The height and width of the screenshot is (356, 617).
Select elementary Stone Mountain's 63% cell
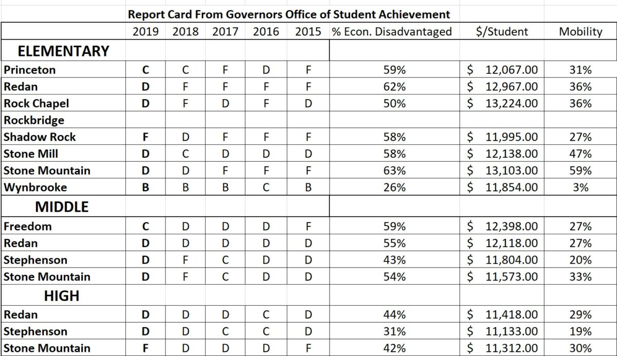[394, 171]
